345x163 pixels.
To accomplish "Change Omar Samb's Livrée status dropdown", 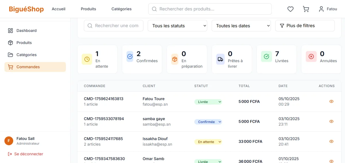I will pos(208,161).
